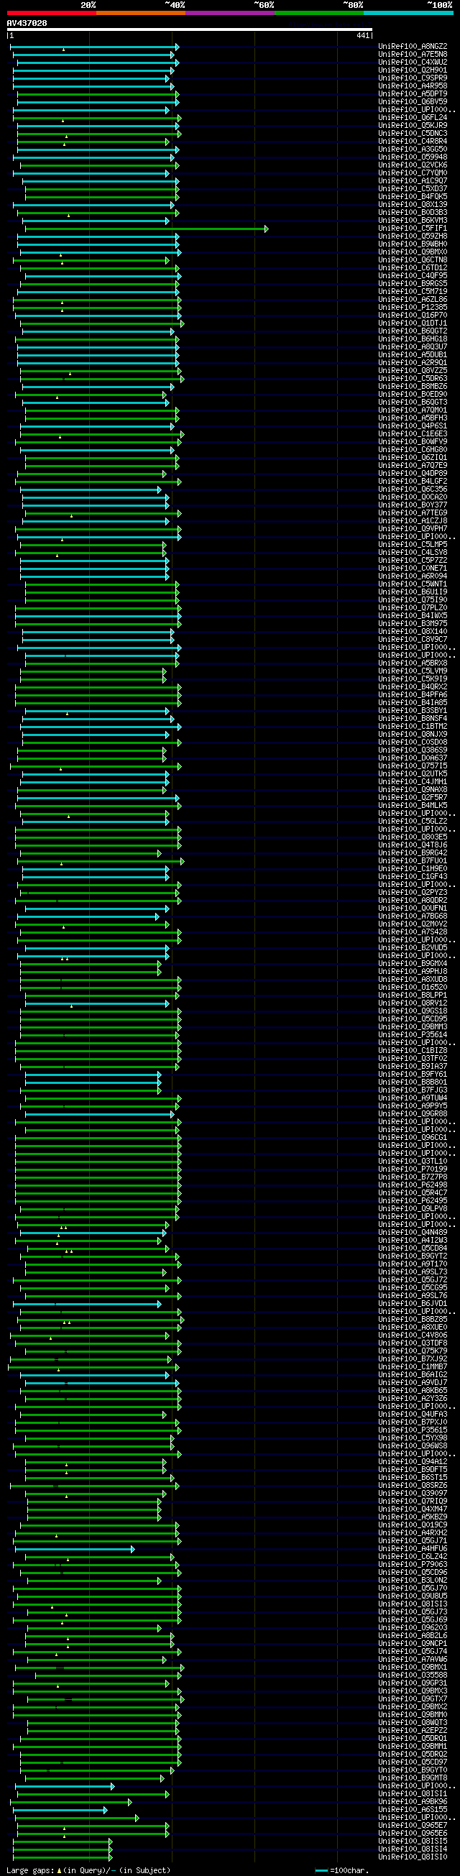Select label UniRef100_B4FQK5

[x=413, y=197]
